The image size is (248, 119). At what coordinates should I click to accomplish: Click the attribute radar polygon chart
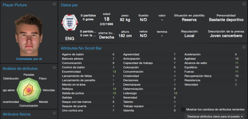[x=29, y=90]
